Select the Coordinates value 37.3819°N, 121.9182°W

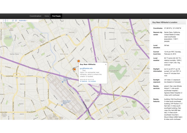click(172, 28)
